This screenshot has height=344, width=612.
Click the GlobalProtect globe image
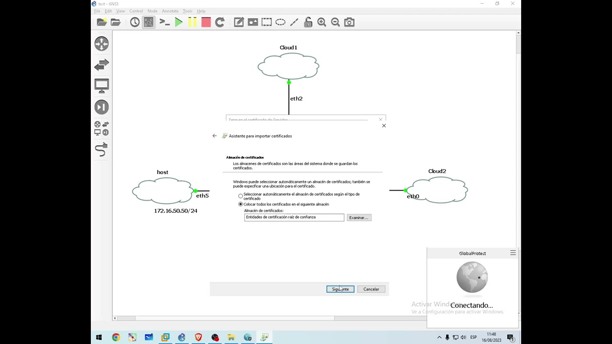pos(472,277)
